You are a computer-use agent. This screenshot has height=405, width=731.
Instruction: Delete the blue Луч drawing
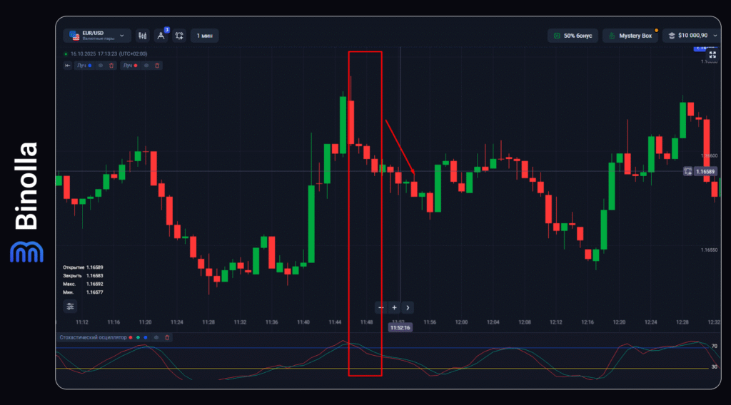[111, 66]
